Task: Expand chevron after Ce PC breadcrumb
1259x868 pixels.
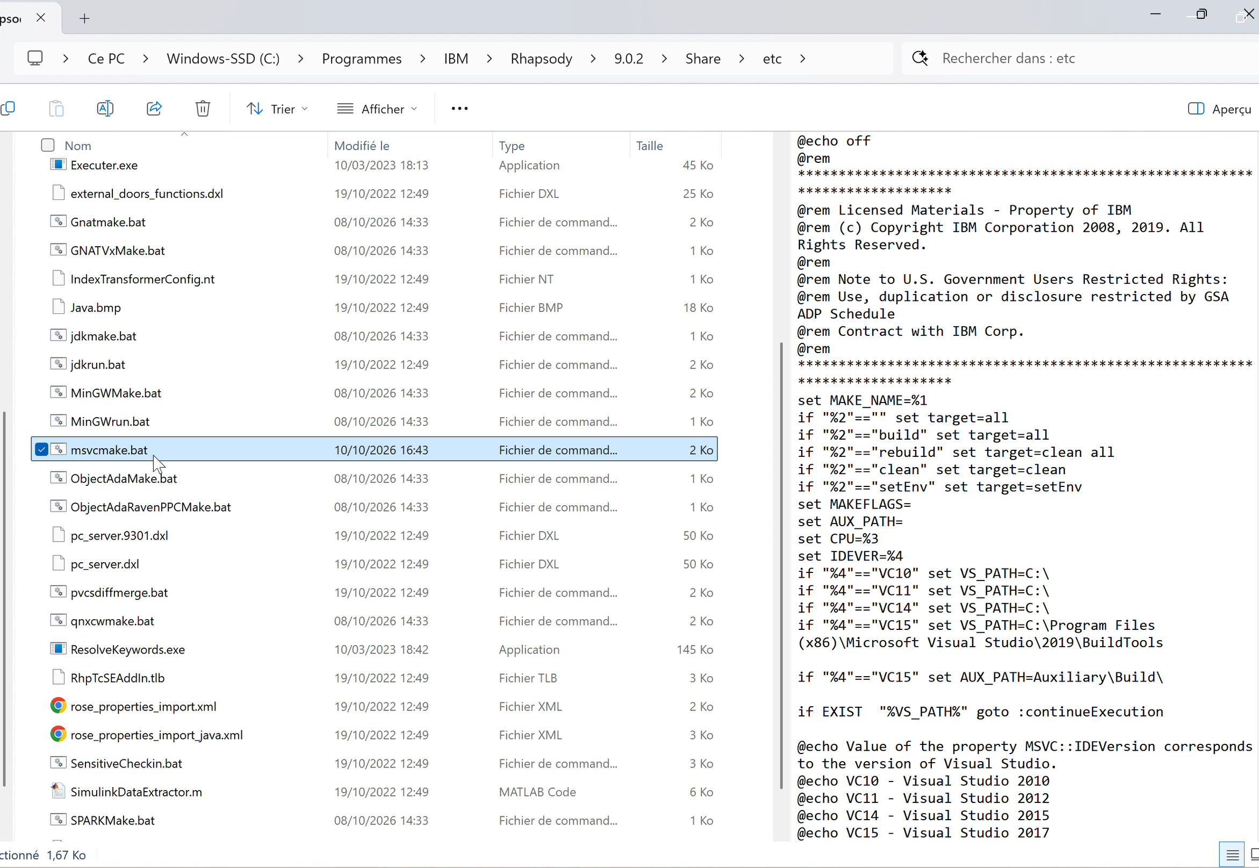Action: click(145, 58)
